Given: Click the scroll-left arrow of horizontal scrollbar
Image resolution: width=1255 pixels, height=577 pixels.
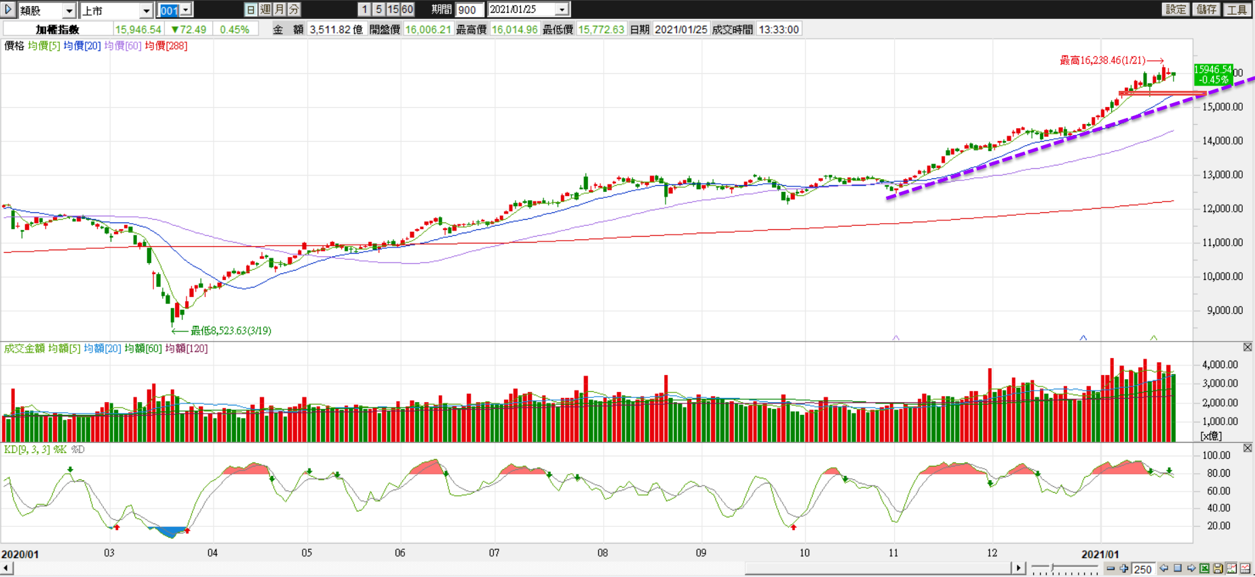Looking at the screenshot, I should [6, 568].
